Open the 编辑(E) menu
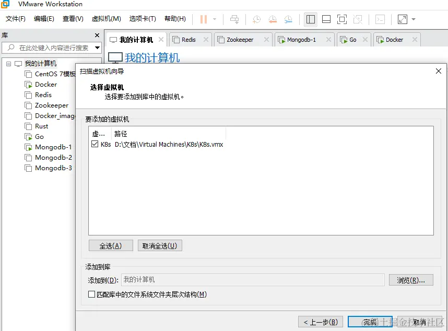448x331 pixels. tap(44, 19)
